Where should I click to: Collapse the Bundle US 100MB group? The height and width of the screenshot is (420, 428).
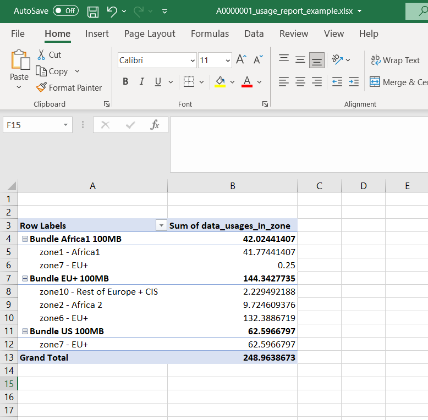(x=25, y=331)
